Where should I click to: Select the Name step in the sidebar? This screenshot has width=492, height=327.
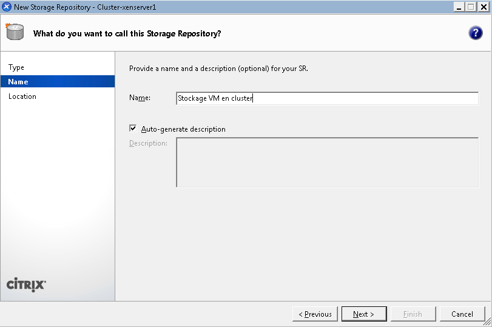click(x=18, y=82)
